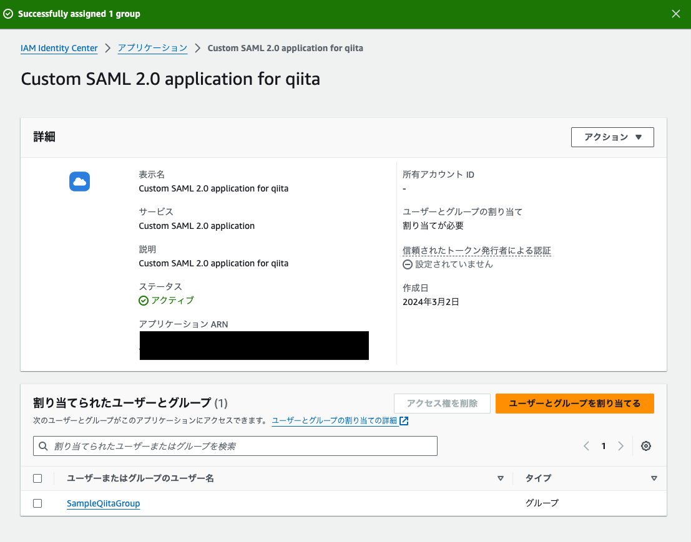The width and height of the screenshot is (691, 542).
Task: Click the 設定されていません minus-circle icon
Action: click(x=408, y=264)
